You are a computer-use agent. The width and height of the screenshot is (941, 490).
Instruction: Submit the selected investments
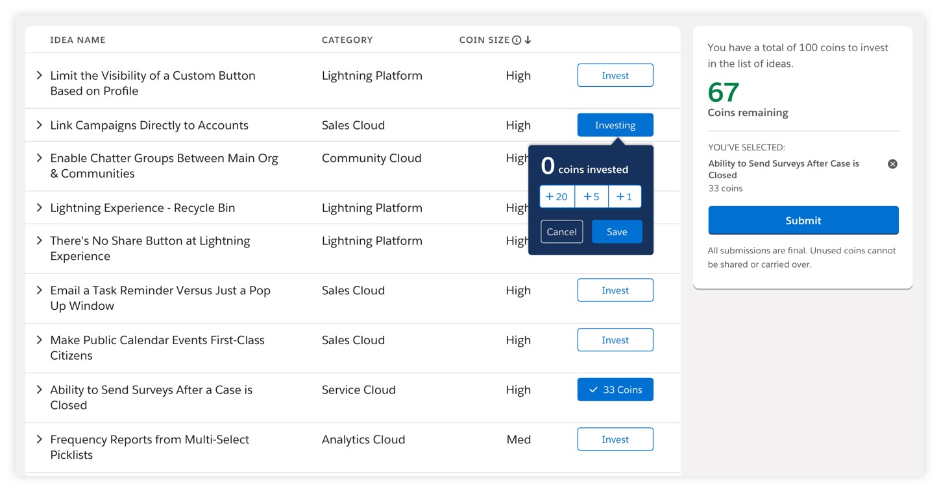pos(803,220)
